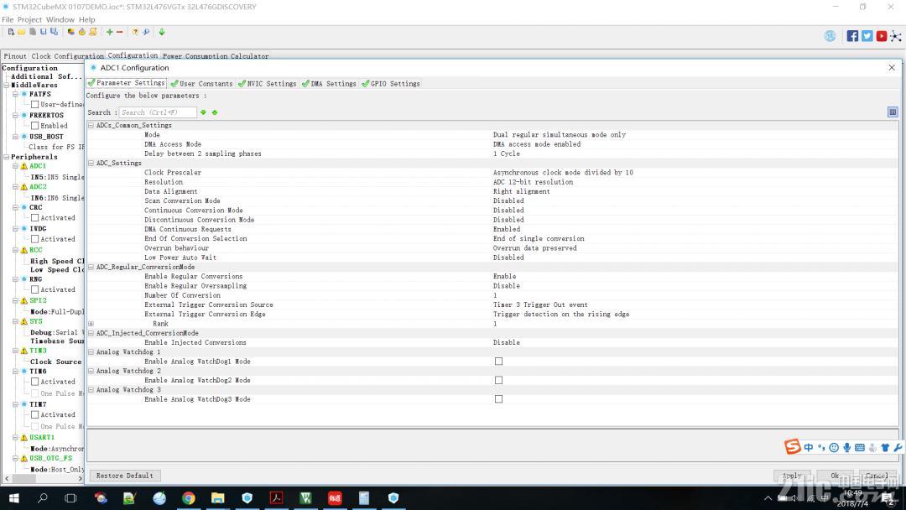Open the Sogou emoji face icon
Image resolution: width=906 pixels, height=510 pixels.
click(x=834, y=448)
